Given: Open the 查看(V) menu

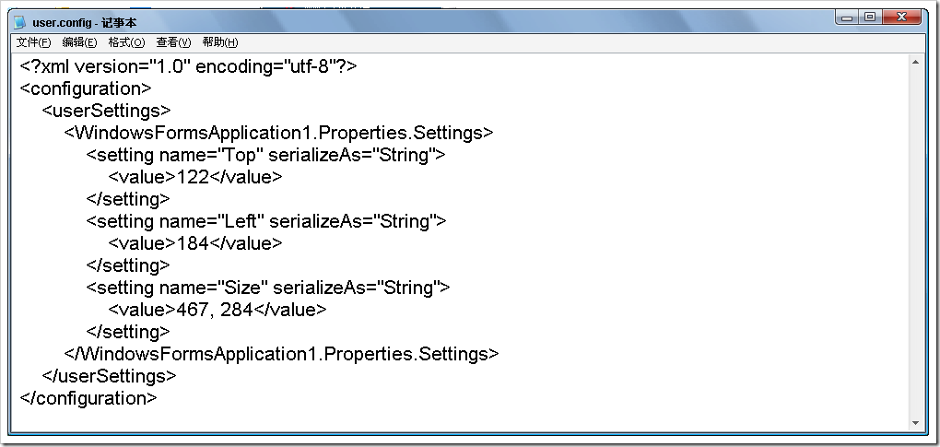Looking at the screenshot, I should 173,42.
